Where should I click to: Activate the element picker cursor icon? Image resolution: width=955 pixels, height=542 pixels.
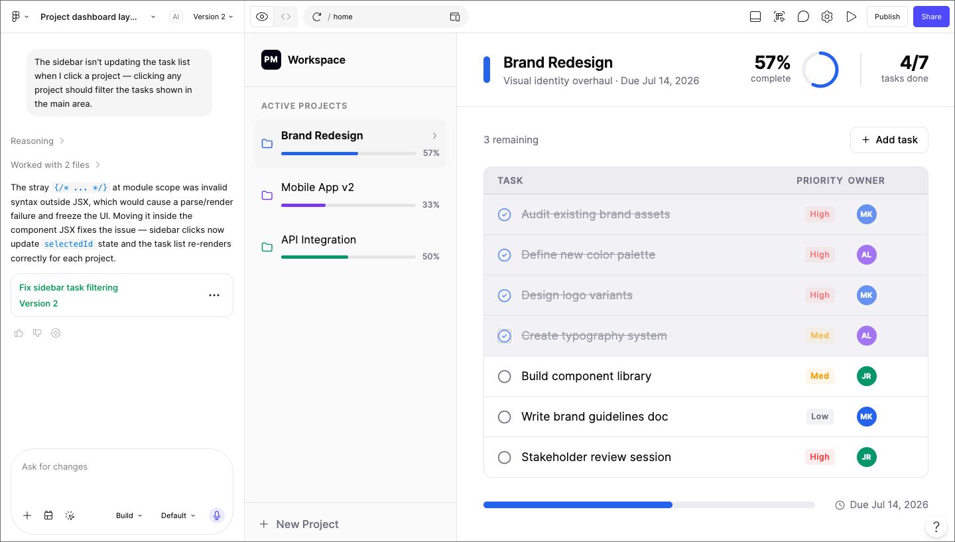point(70,515)
